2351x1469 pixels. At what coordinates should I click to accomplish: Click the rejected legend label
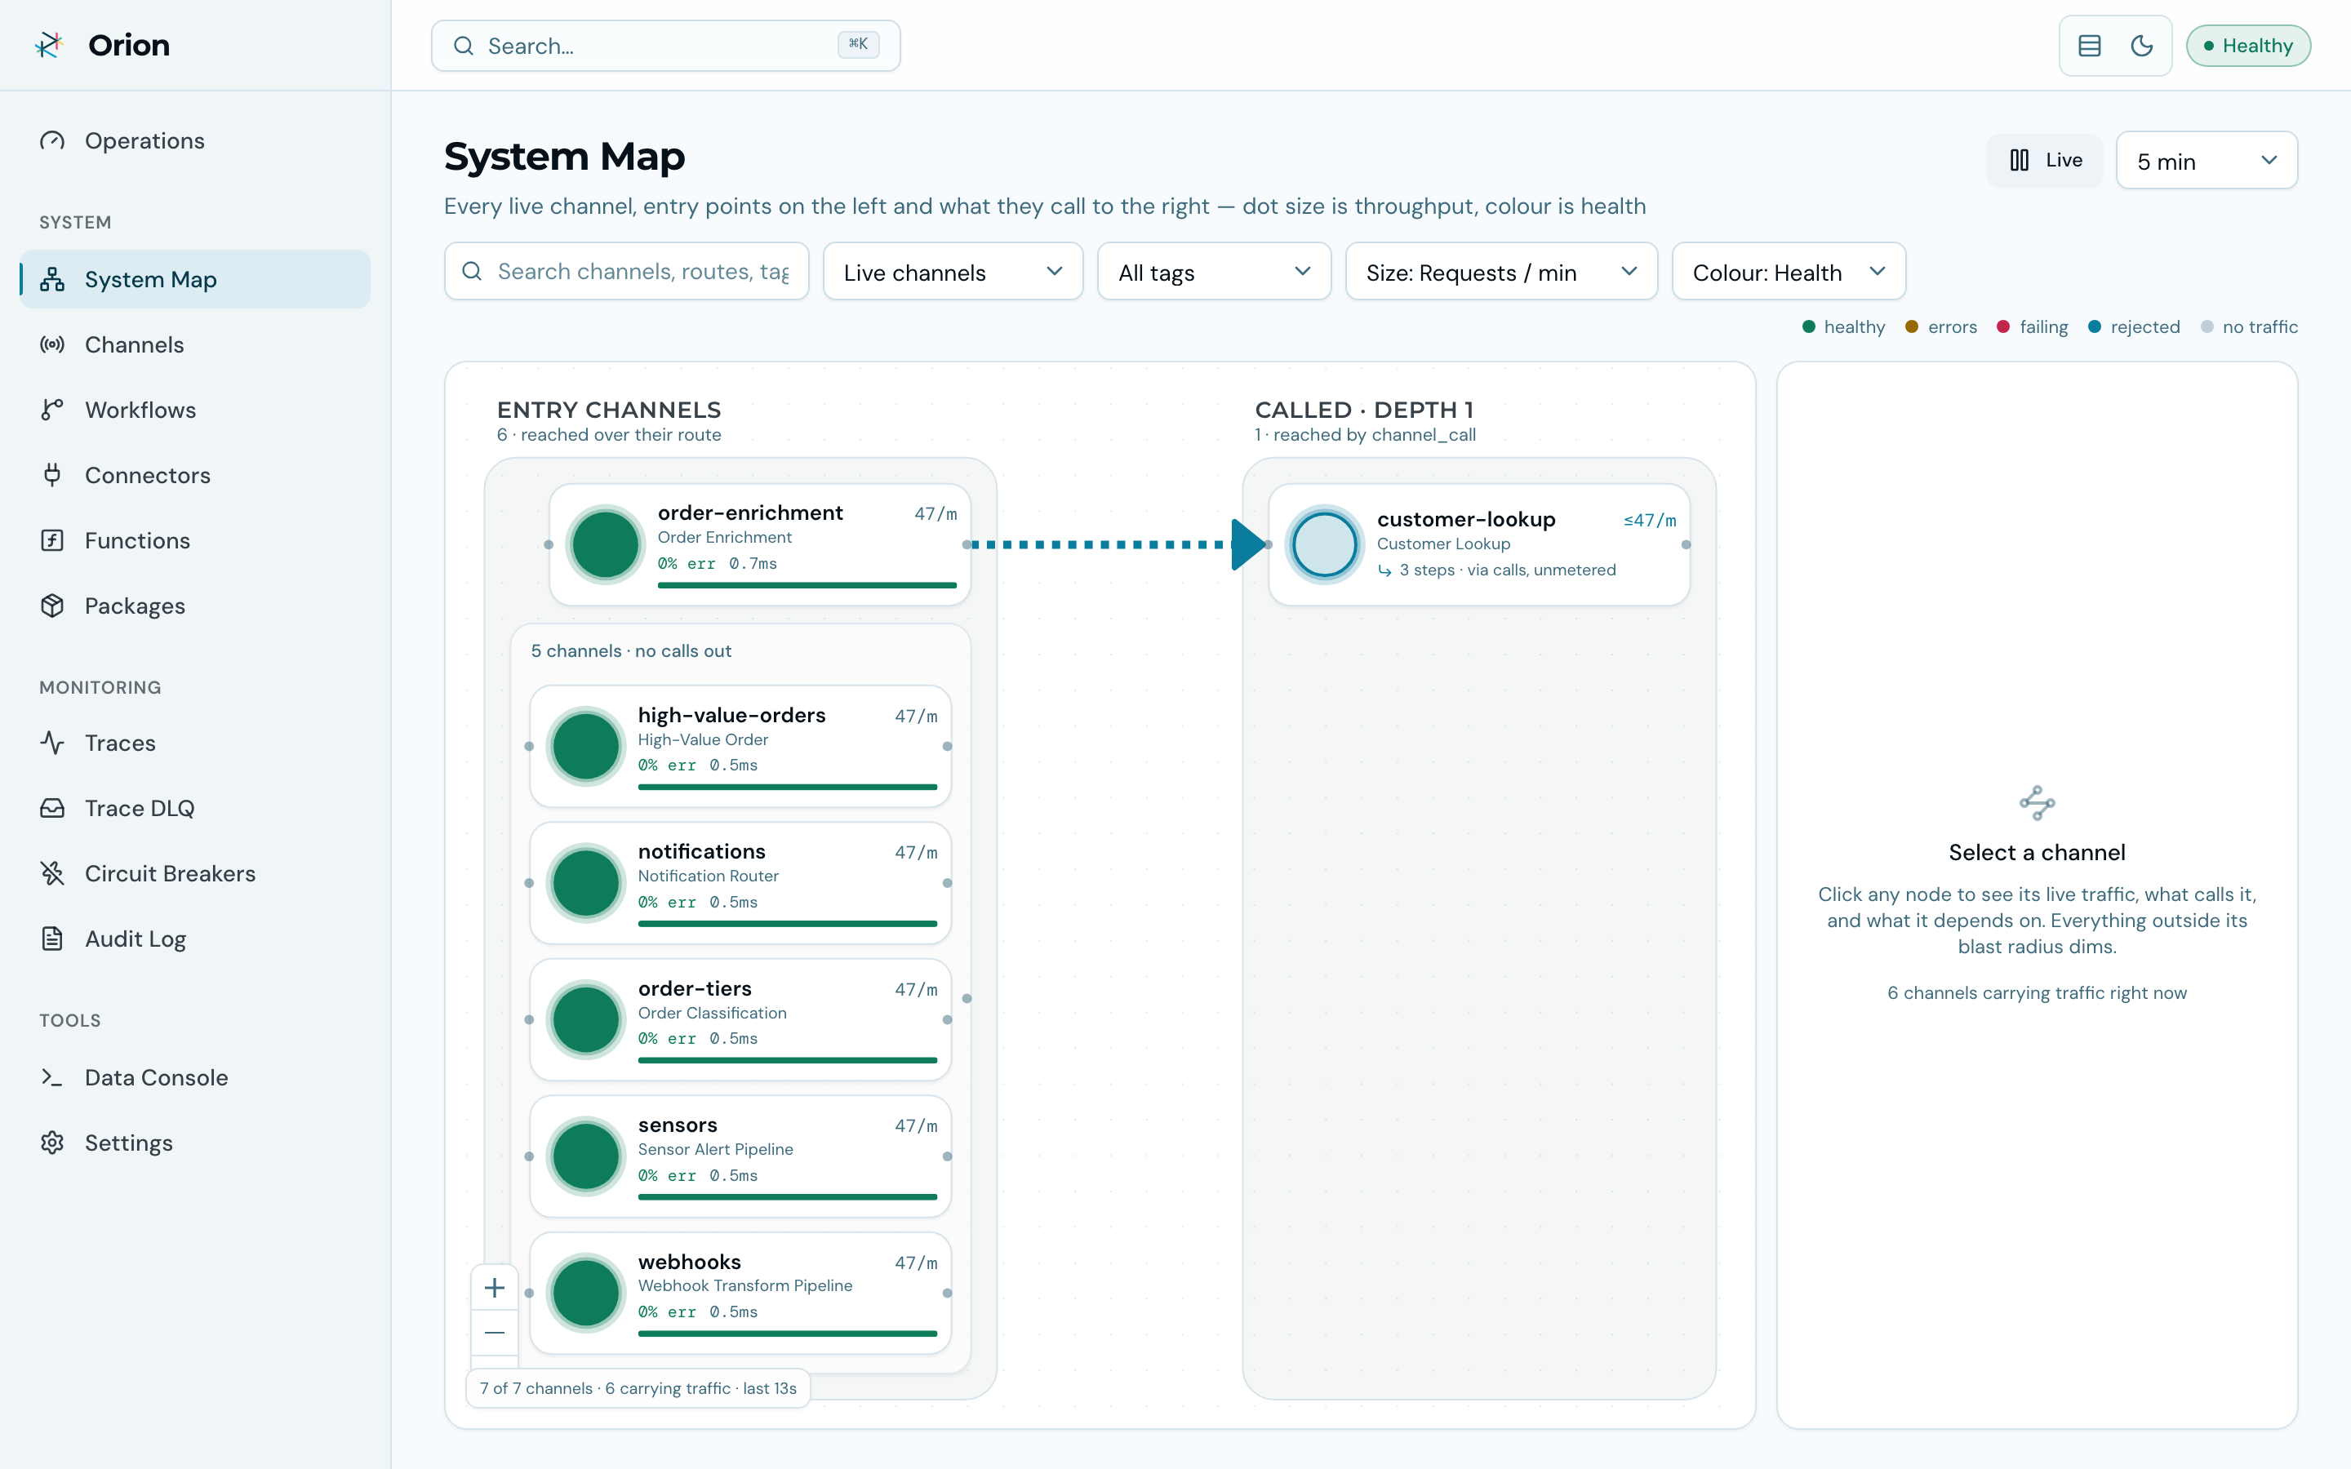coord(2145,326)
